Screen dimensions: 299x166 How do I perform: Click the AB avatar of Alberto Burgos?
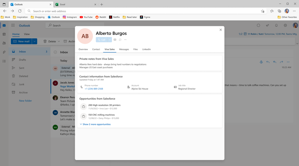[x=85, y=36]
